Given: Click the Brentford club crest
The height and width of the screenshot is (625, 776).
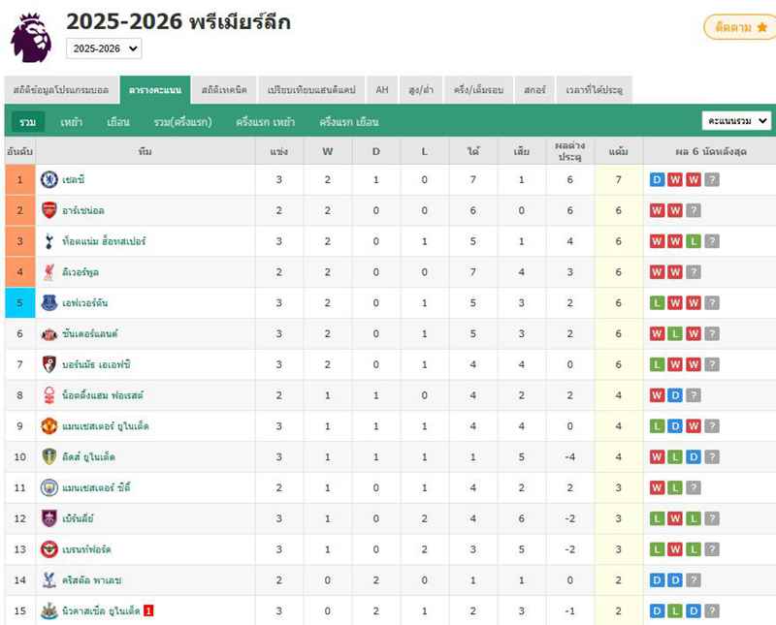Looking at the screenshot, I should point(49,549).
